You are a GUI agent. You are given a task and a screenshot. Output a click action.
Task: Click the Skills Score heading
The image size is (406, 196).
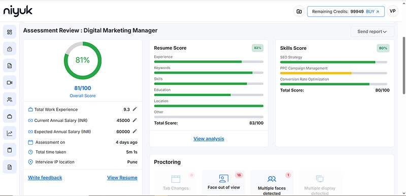293,48
